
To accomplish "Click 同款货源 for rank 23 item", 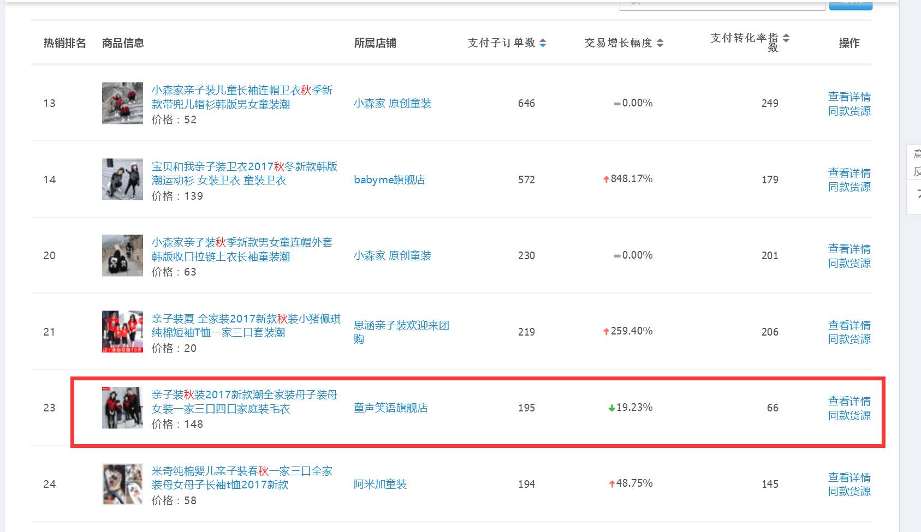I will 849,415.
